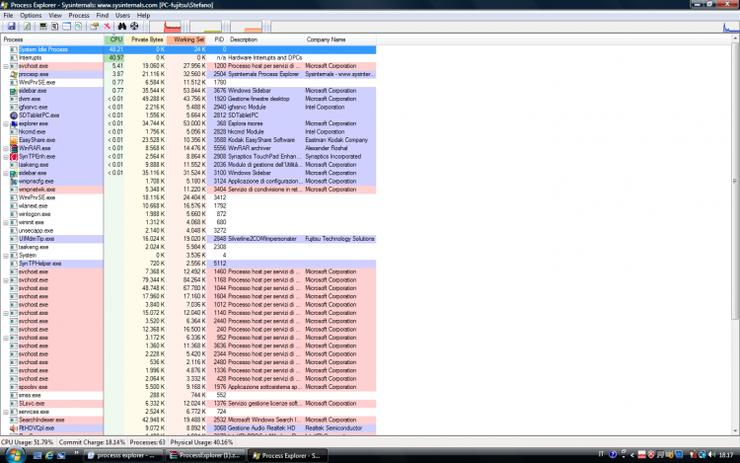Click the vertical scrollbar thumb of process list
The image size is (740, 463).
pyautogui.click(x=735, y=182)
